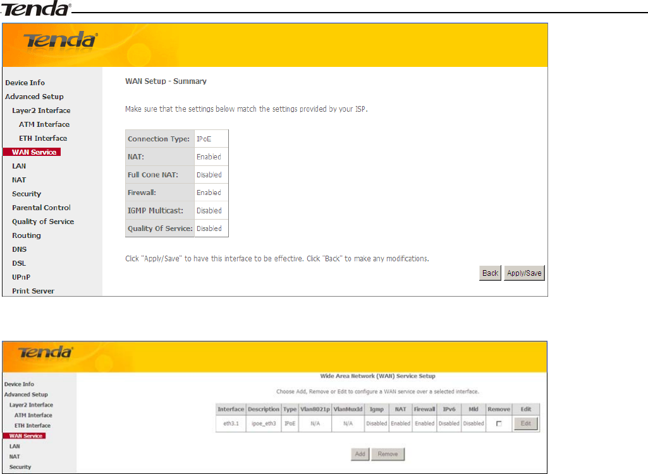The width and height of the screenshot is (648, 474).
Task: Select WAN Service in lower sidebar
Action: pyautogui.click(x=25, y=435)
